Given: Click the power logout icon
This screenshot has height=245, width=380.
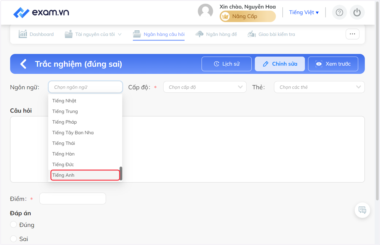Looking at the screenshot, I should click(x=357, y=12).
